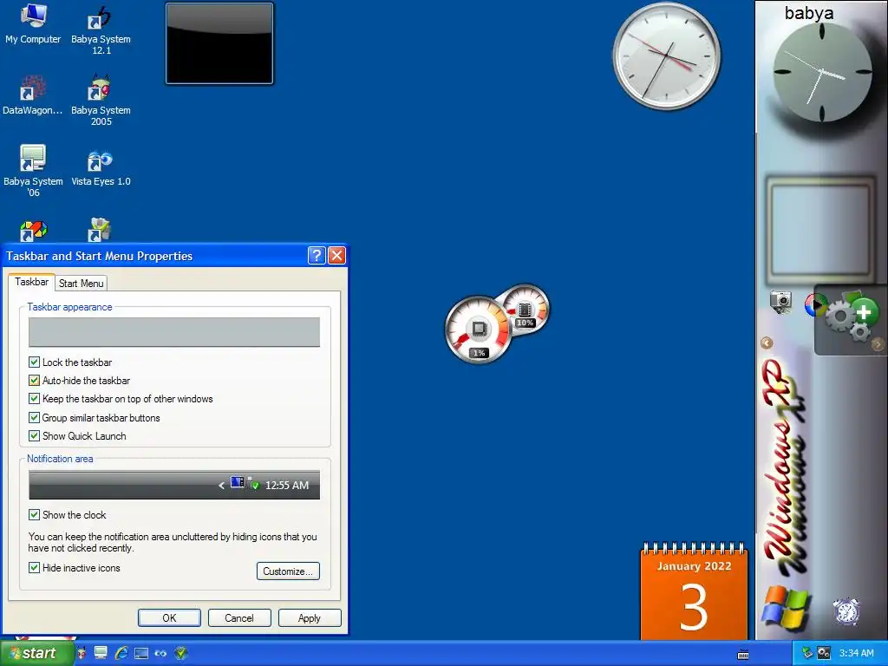Click the sidebar next arrow button
The height and width of the screenshot is (666, 888).
878,343
